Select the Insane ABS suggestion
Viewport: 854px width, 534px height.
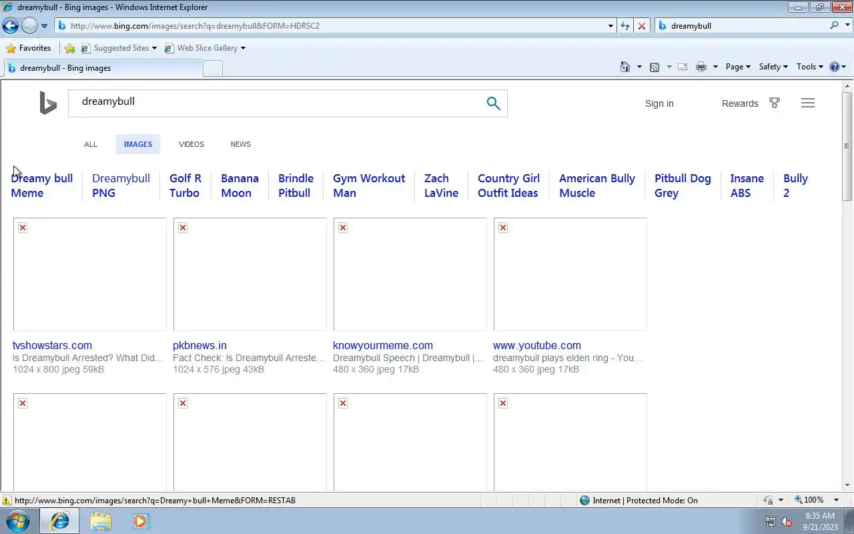pos(747,186)
